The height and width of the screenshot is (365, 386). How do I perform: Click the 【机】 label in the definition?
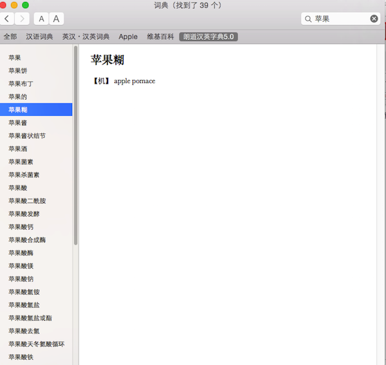pyautogui.click(x=101, y=80)
